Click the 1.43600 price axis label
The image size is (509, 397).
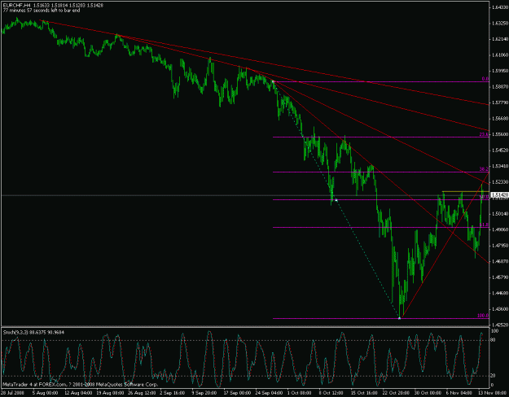point(500,309)
